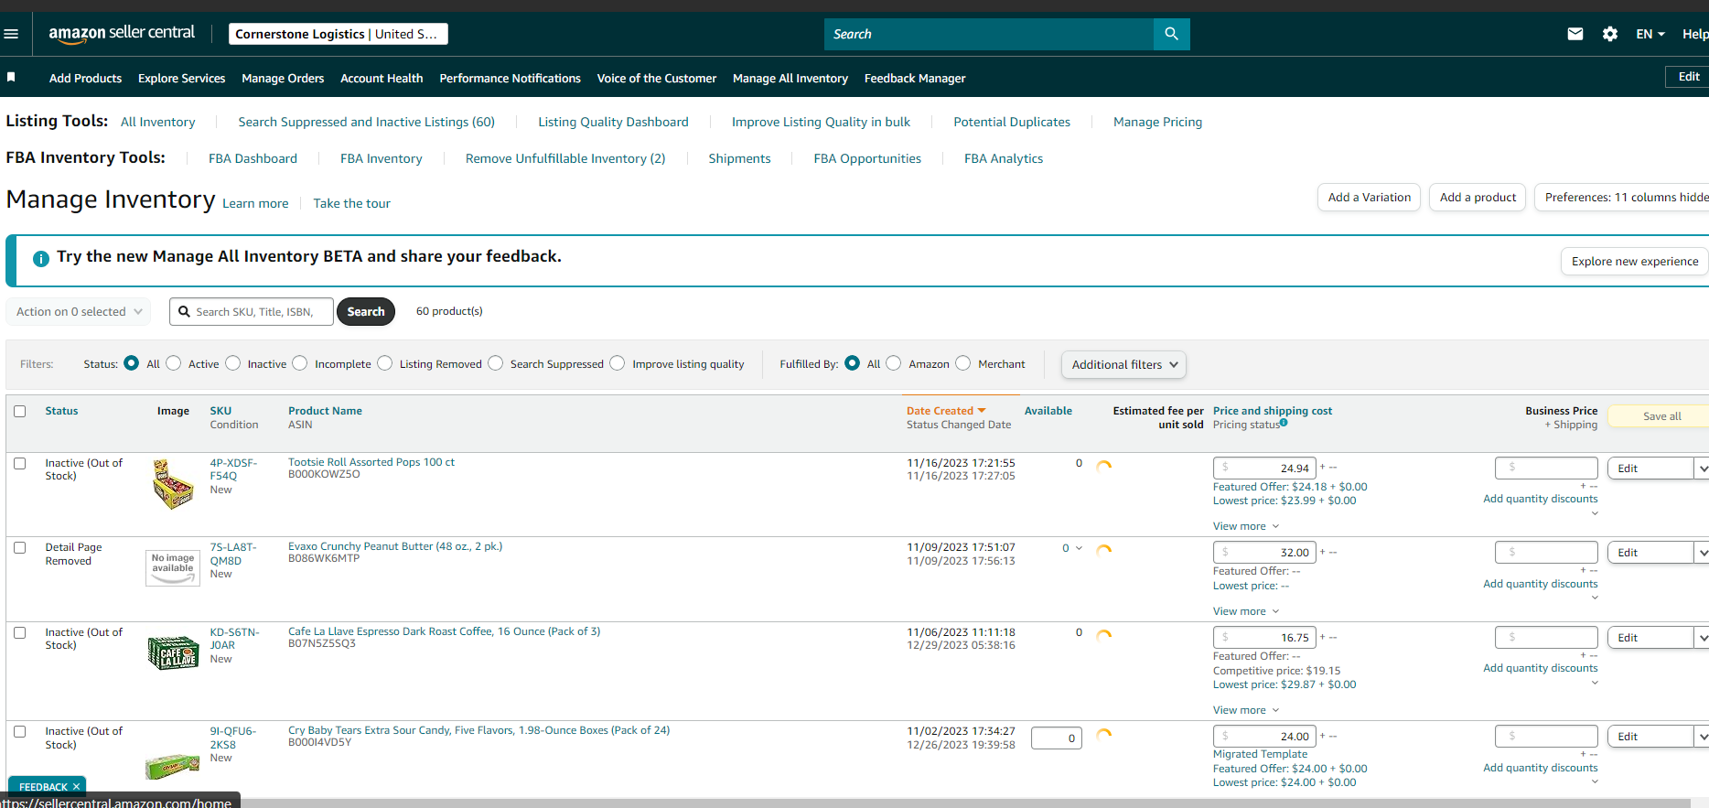The width and height of the screenshot is (1709, 808).
Task: Choose the Inactive status filter
Action: [233, 363]
